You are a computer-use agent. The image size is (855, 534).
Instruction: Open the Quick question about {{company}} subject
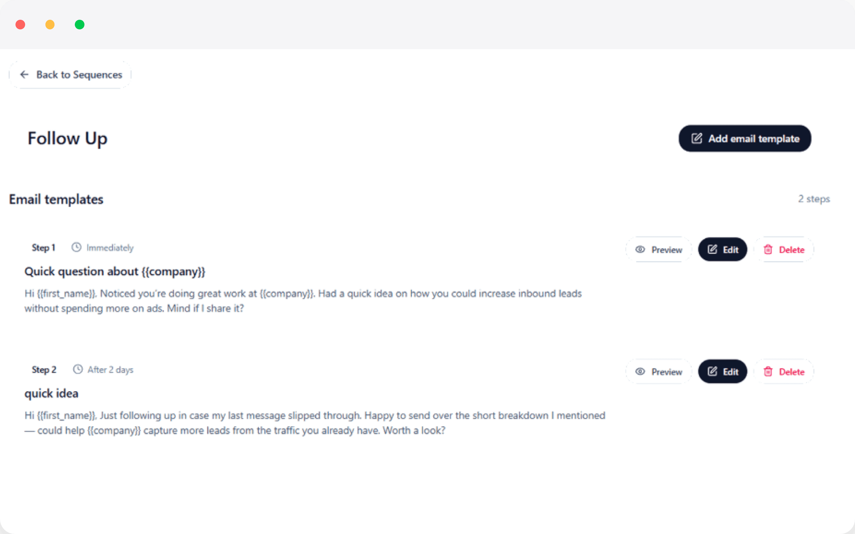(x=115, y=271)
